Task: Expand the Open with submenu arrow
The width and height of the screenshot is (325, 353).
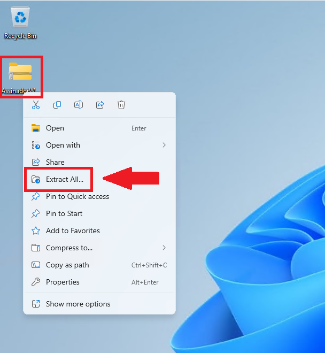Action: [x=164, y=145]
